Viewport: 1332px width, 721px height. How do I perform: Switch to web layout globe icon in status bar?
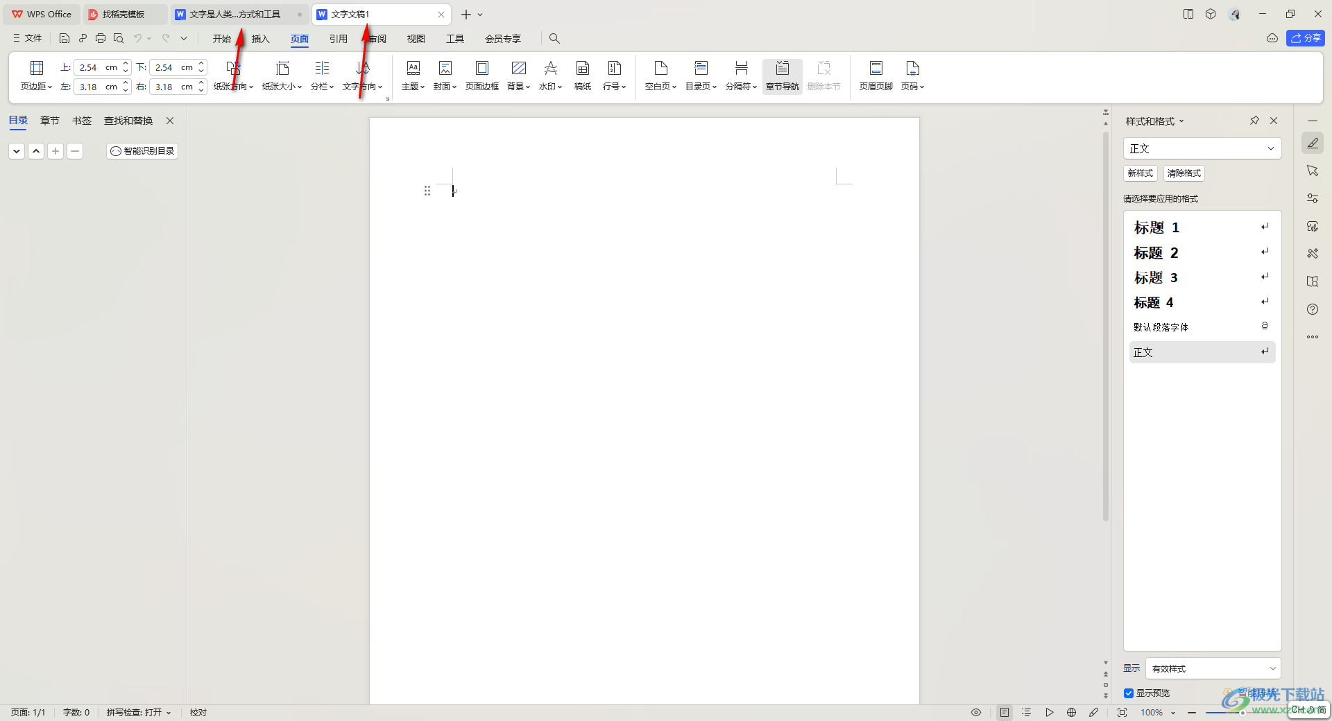click(1072, 712)
